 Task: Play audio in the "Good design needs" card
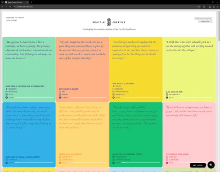tap(114, 97)
